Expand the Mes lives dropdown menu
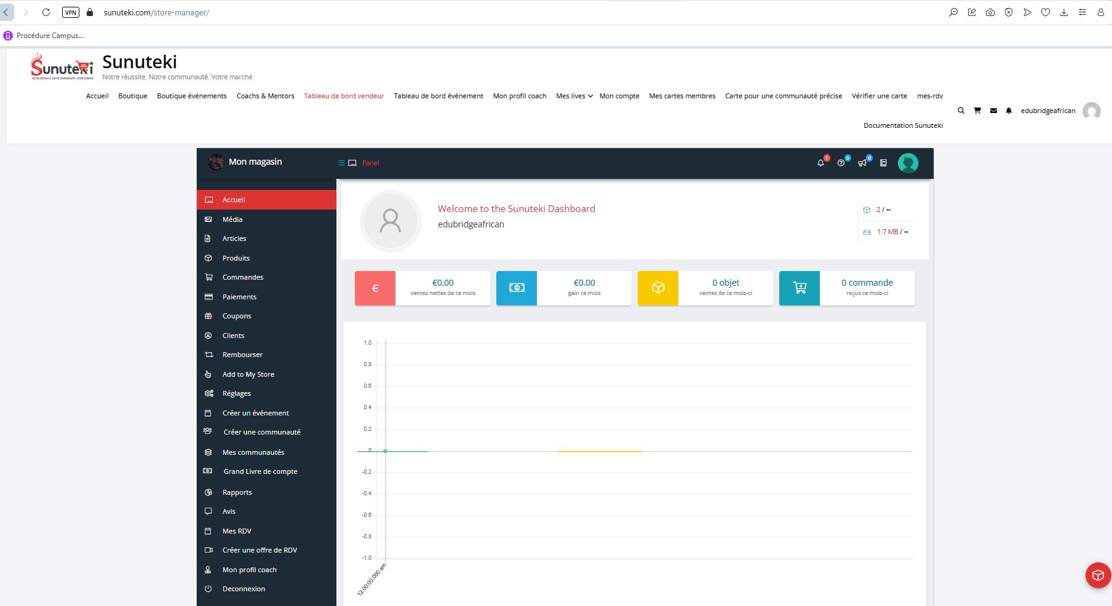 574,96
